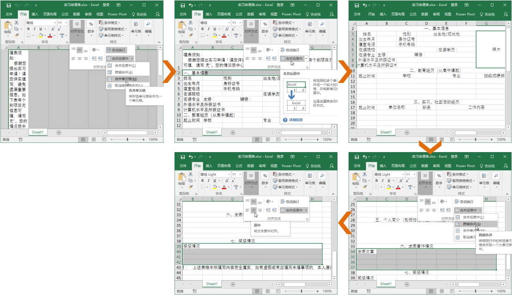Click 合并后居中 button in top-middle alignment popup

292,59
